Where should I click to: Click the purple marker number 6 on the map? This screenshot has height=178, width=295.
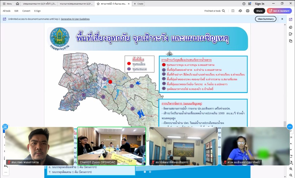pos(84,95)
